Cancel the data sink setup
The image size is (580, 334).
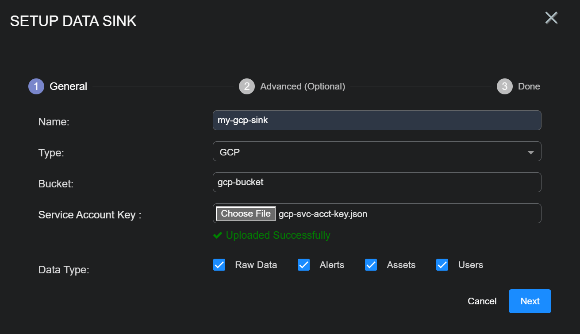pos(482,301)
